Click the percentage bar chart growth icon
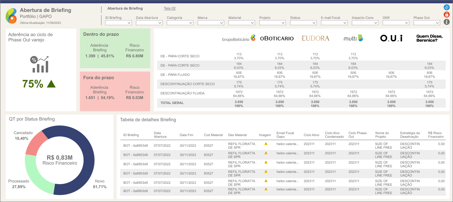453x202 pixels. [x=40, y=64]
